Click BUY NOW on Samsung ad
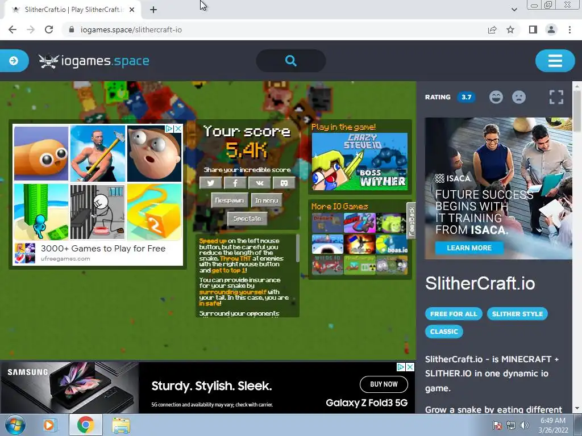The width and height of the screenshot is (582, 436). pyautogui.click(x=384, y=384)
